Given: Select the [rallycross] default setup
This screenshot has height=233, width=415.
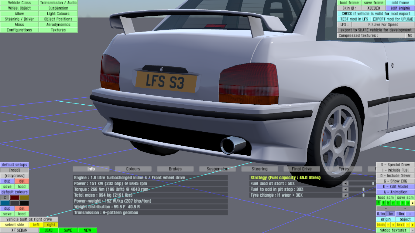Looking at the screenshot, I should [15, 176].
